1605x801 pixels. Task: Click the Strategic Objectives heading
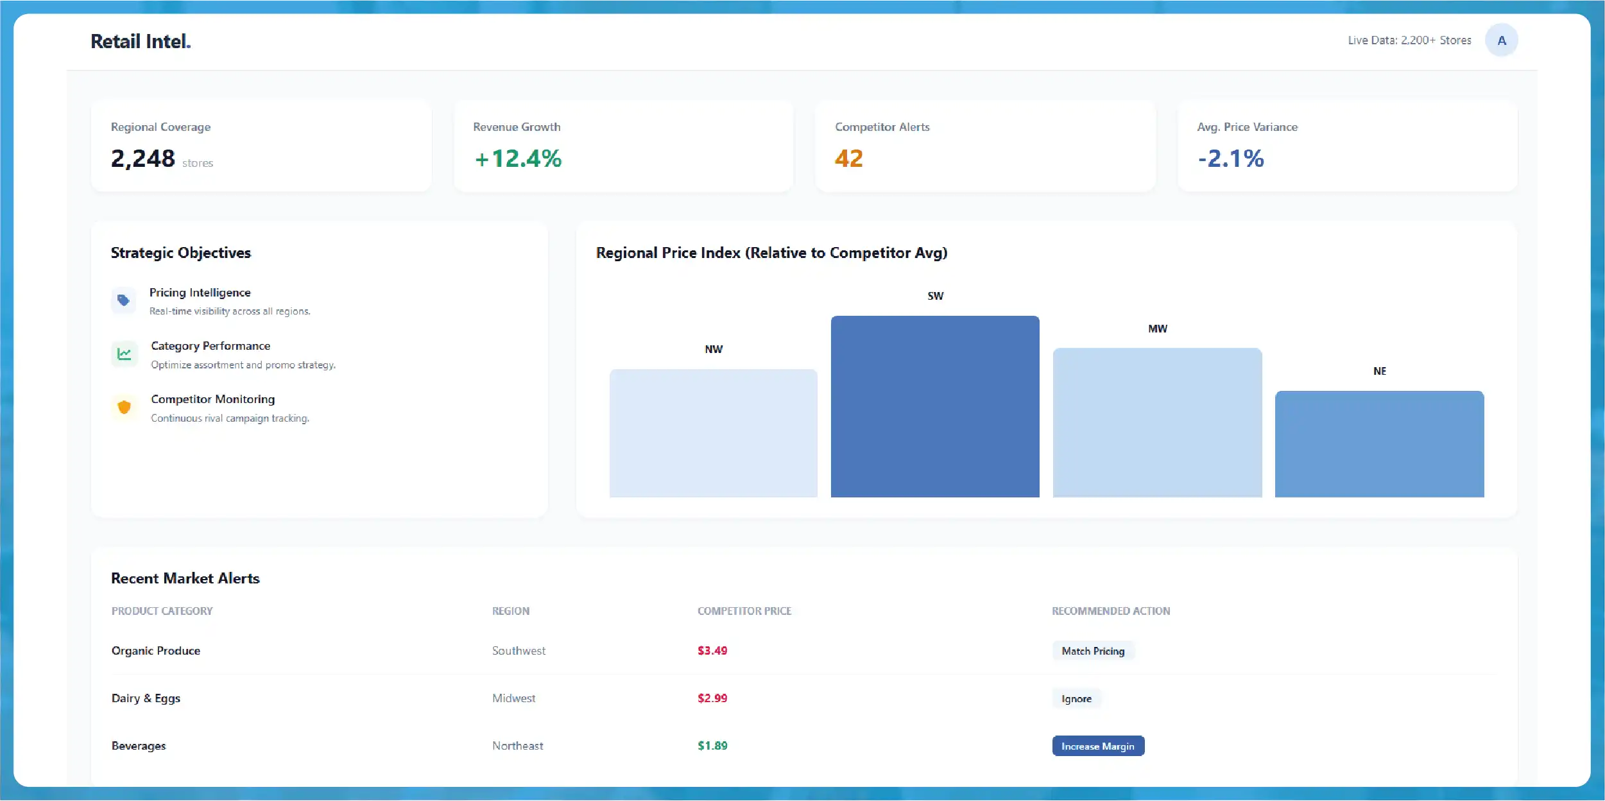click(x=181, y=253)
